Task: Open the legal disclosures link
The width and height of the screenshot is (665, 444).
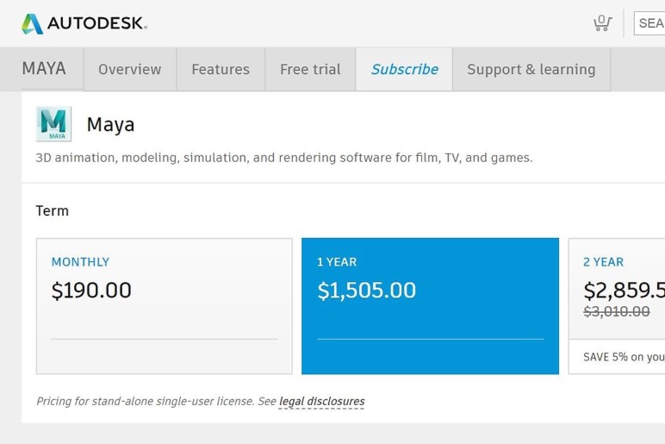Action: (x=321, y=401)
